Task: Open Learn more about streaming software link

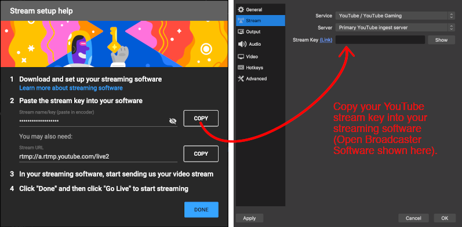Action: (71, 88)
